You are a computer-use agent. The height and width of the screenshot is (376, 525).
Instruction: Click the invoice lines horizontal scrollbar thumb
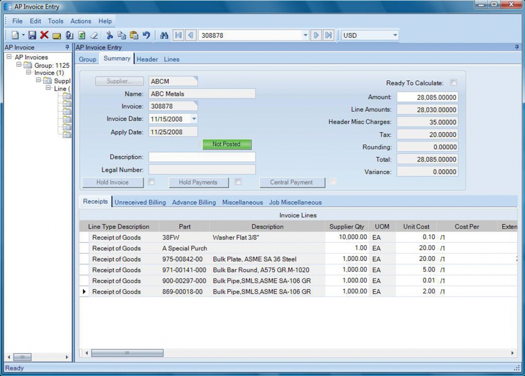click(127, 353)
